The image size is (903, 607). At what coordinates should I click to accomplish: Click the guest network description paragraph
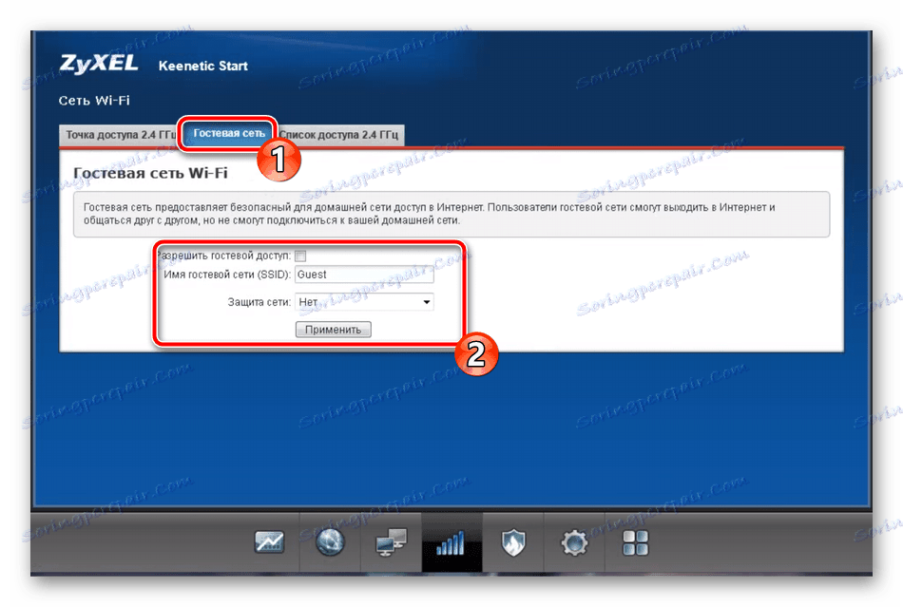point(429,214)
